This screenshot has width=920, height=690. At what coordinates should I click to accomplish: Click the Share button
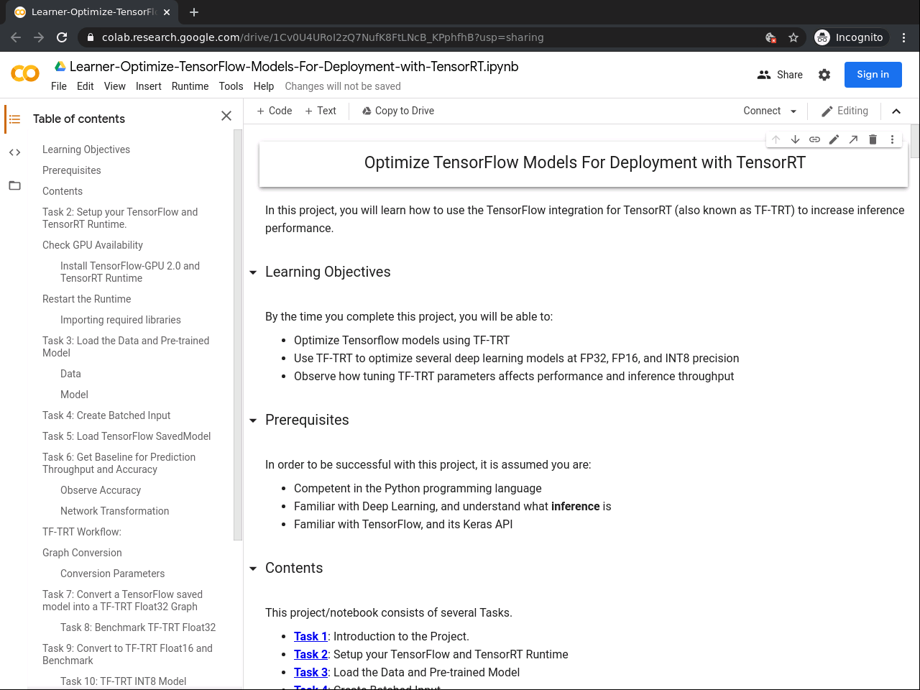[x=780, y=75]
